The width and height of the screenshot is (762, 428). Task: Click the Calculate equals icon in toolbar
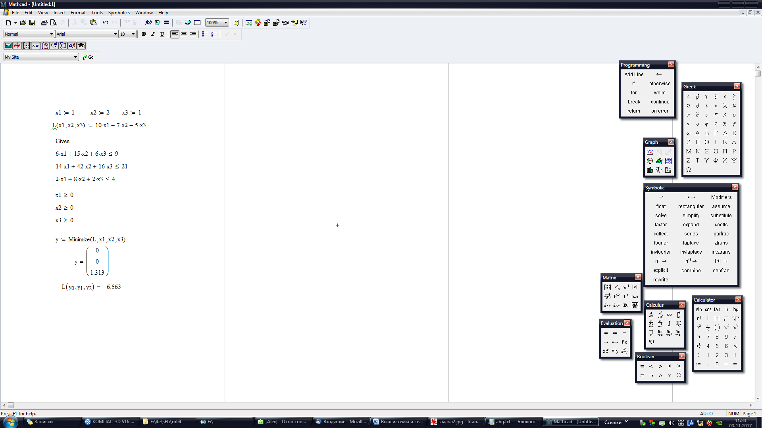click(167, 23)
